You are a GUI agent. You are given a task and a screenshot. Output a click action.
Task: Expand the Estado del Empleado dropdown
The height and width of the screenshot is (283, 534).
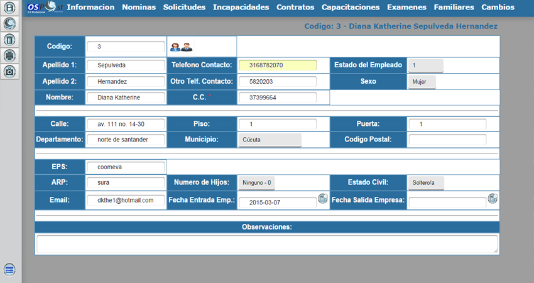pos(426,65)
